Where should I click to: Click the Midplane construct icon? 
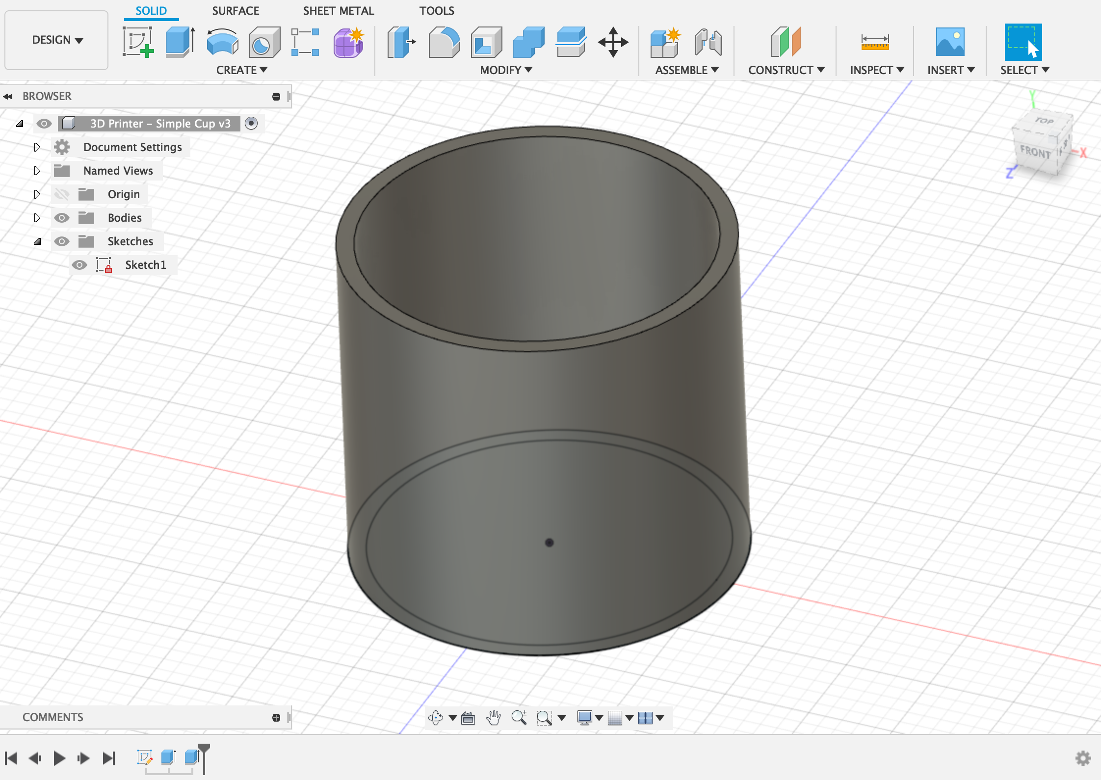click(x=786, y=42)
